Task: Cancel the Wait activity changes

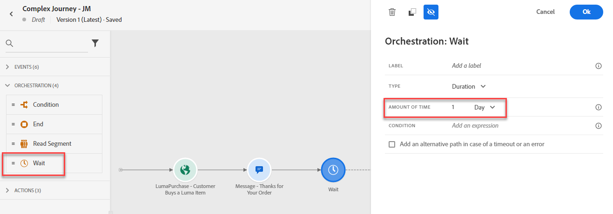Action: click(545, 12)
